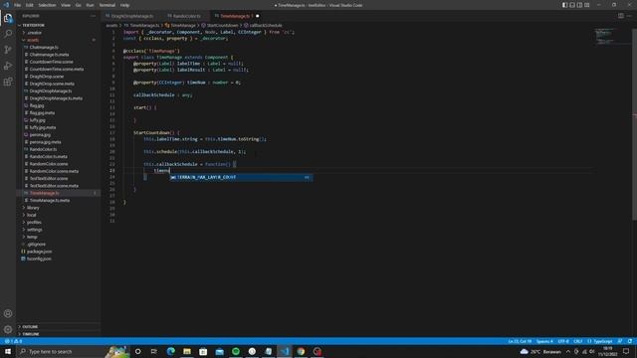Click the feedback icon in status bar
637x358 pixels.
pyautogui.click(x=620, y=341)
